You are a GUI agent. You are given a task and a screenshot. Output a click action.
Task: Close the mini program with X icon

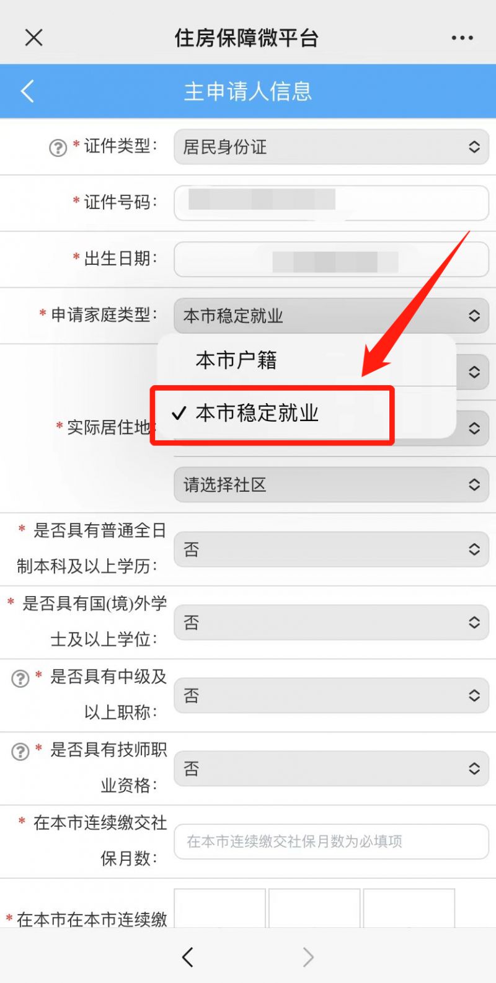pos(34,38)
